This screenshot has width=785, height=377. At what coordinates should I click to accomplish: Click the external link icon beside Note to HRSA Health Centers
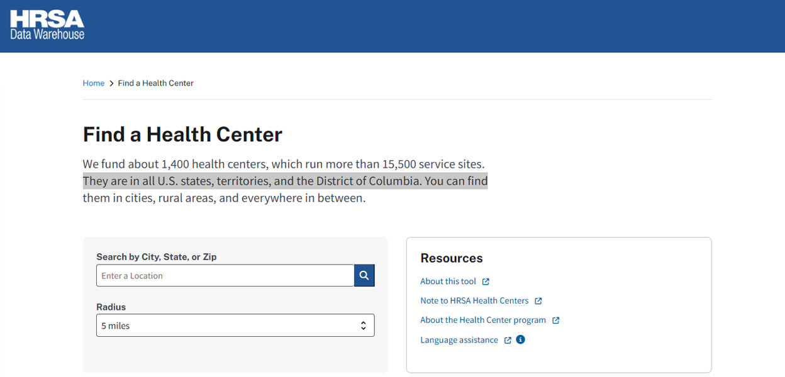coord(538,300)
